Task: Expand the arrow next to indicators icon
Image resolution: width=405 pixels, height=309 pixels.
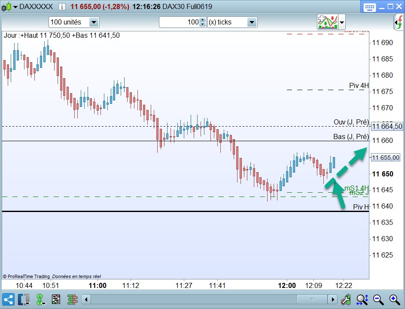Action: [342, 22]
